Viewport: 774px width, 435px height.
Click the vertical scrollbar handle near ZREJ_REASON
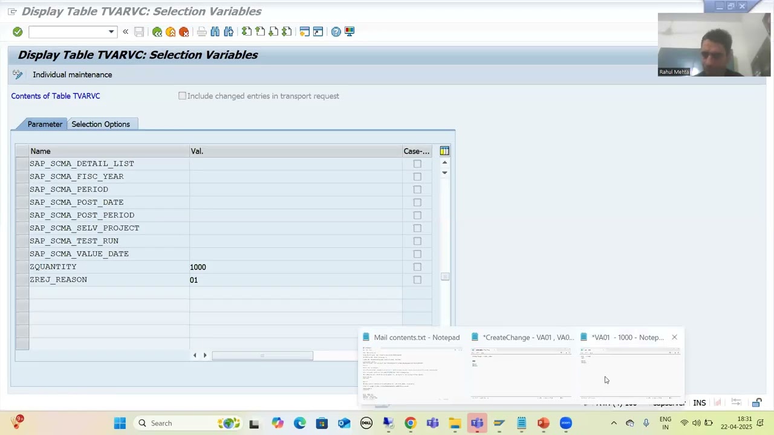[x=445, y=277]
